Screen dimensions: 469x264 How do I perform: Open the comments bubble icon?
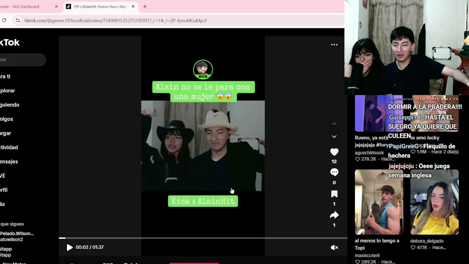334,172
